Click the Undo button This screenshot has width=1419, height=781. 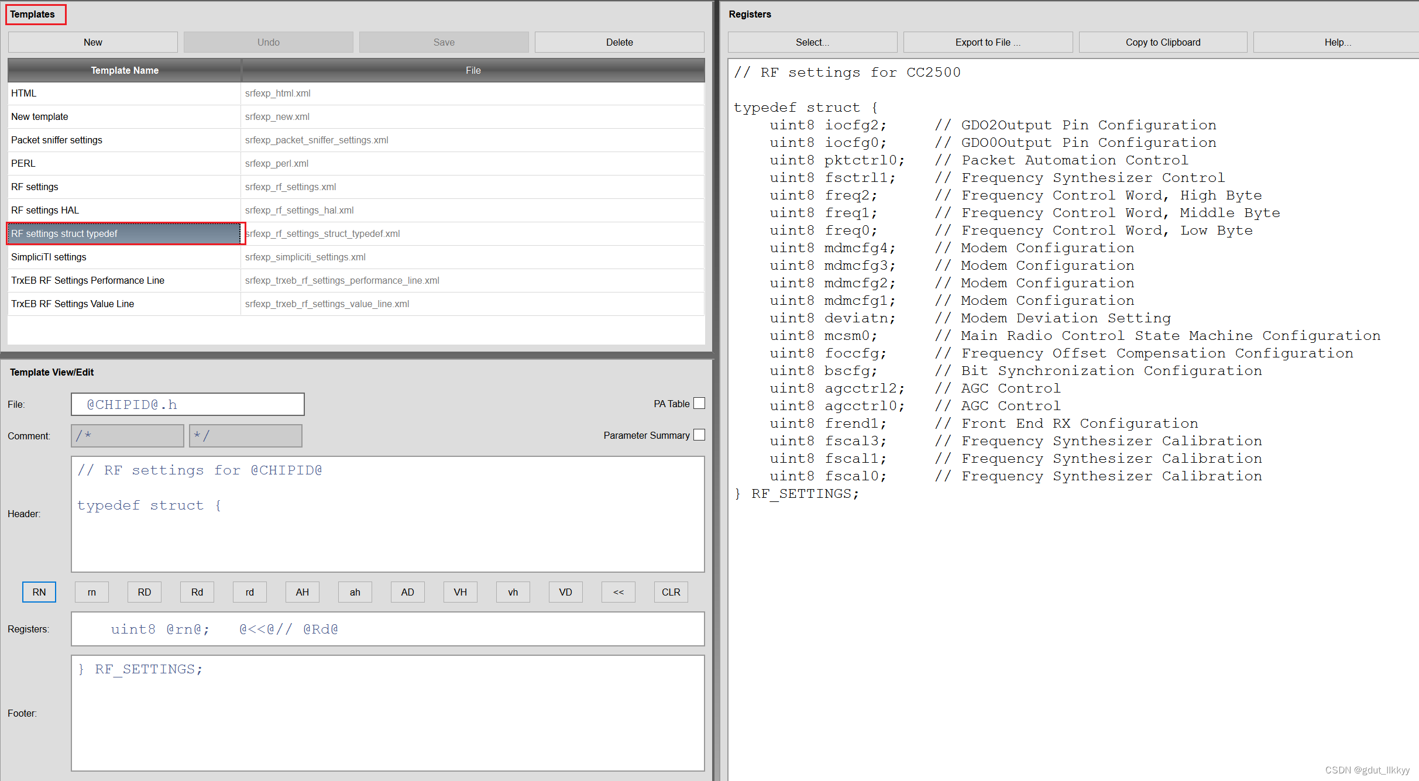click(268, 42)
